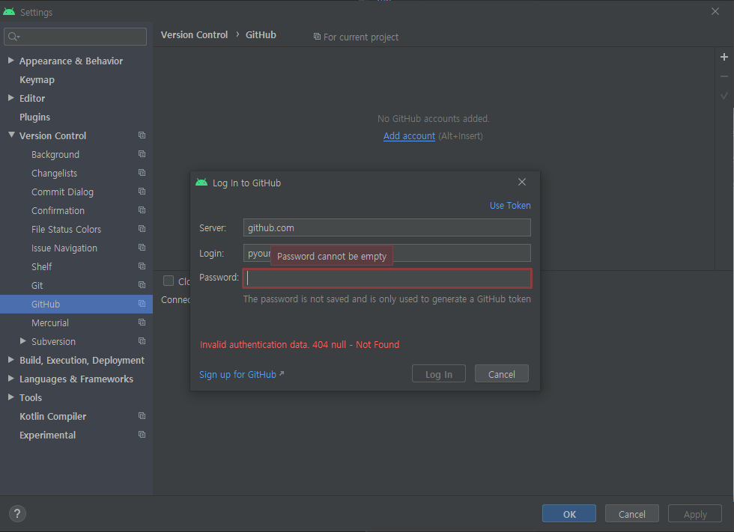
Task: Click the project icon beside Kotlin Compiler
Action: tap(142, 416)
